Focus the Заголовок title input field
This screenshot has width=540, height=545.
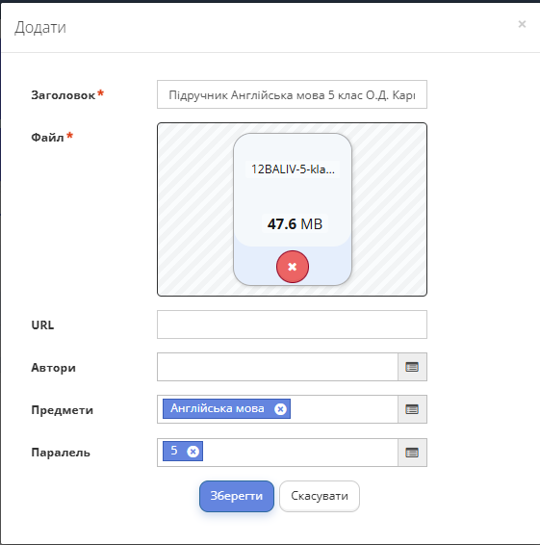point(292,94)
